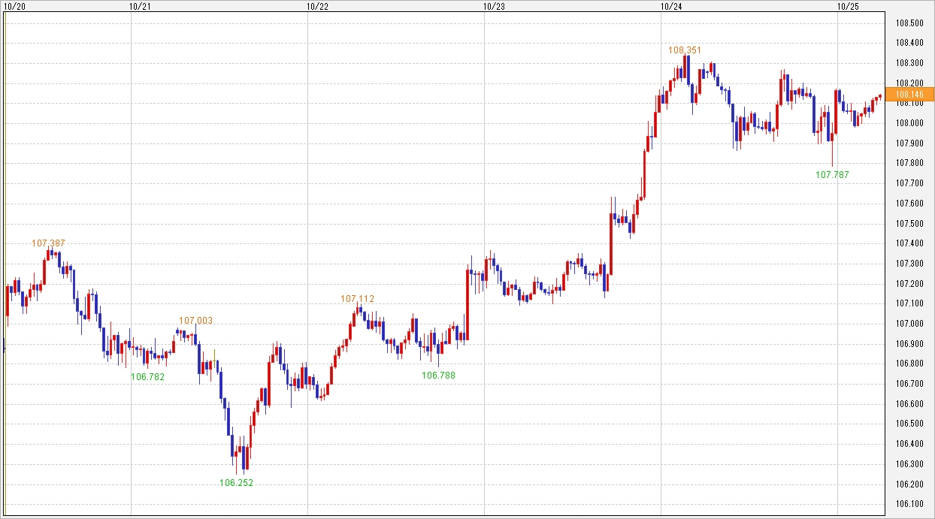The height and width of the screenshot is (519, 935).
Task: Select the 107.003 high annotation
Action: 195,321
